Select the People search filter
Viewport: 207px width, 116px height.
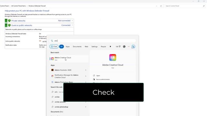coord(103,46)
